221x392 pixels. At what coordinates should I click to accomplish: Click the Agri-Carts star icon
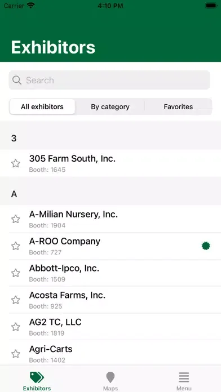point(16,354)
